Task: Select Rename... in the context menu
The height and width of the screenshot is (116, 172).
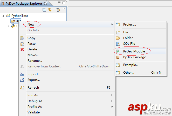Action: [x=67, y=61]
